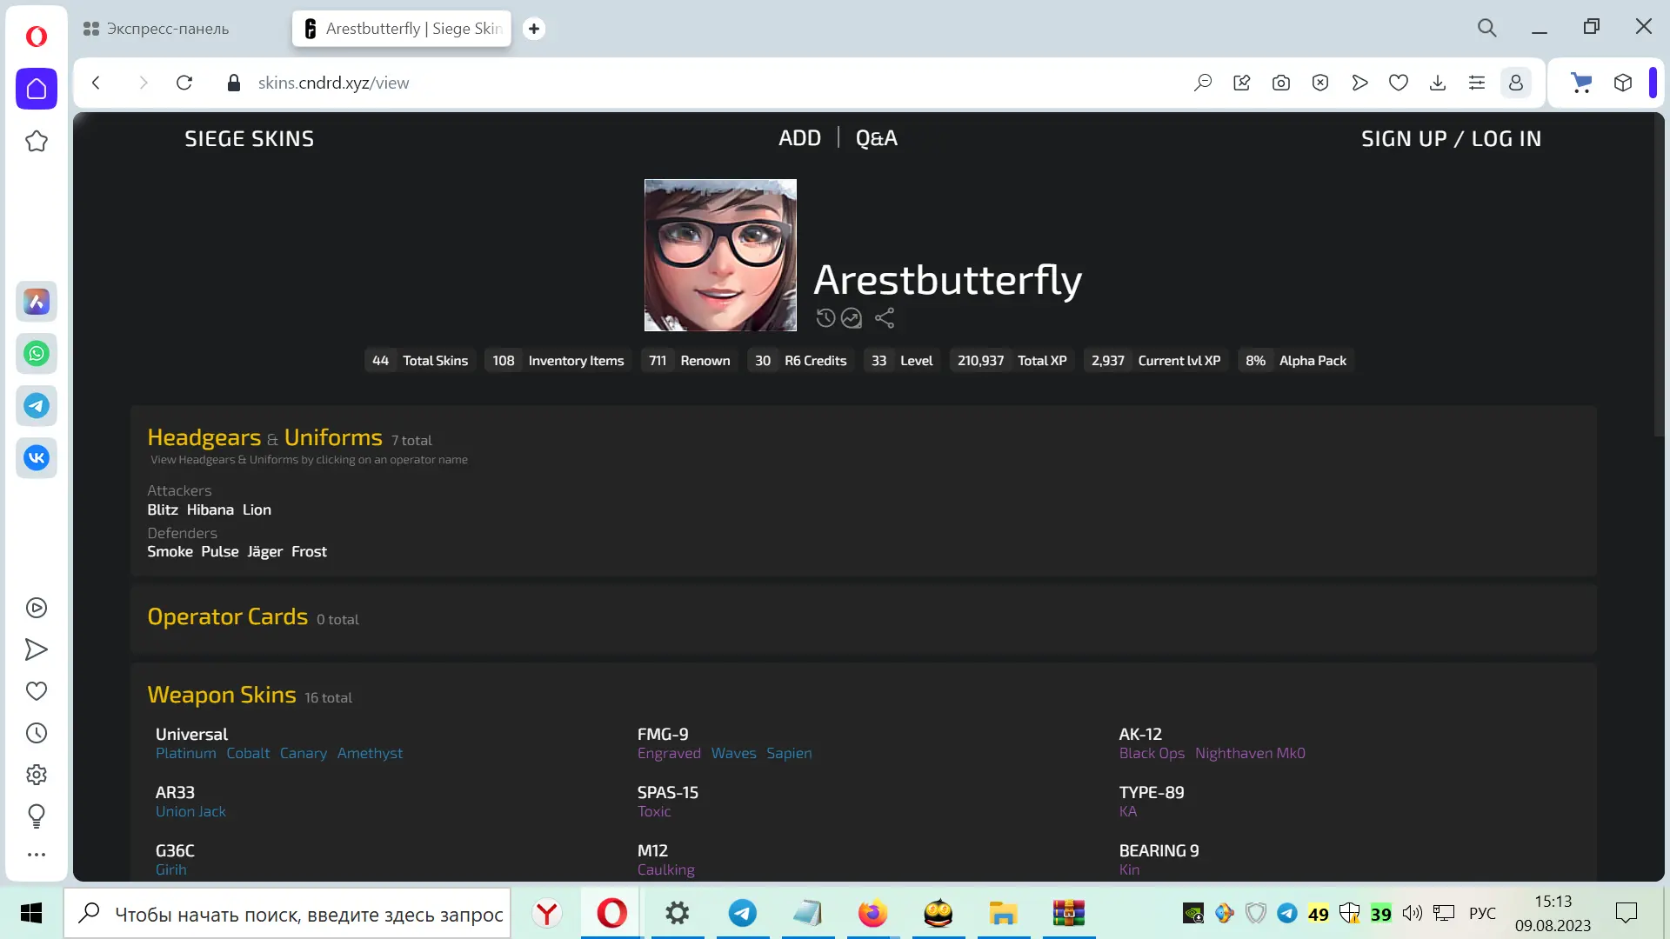Open downloads arrow in toolbar
The height and width of the screenshot is (939, 1670).
point(1438,83)
